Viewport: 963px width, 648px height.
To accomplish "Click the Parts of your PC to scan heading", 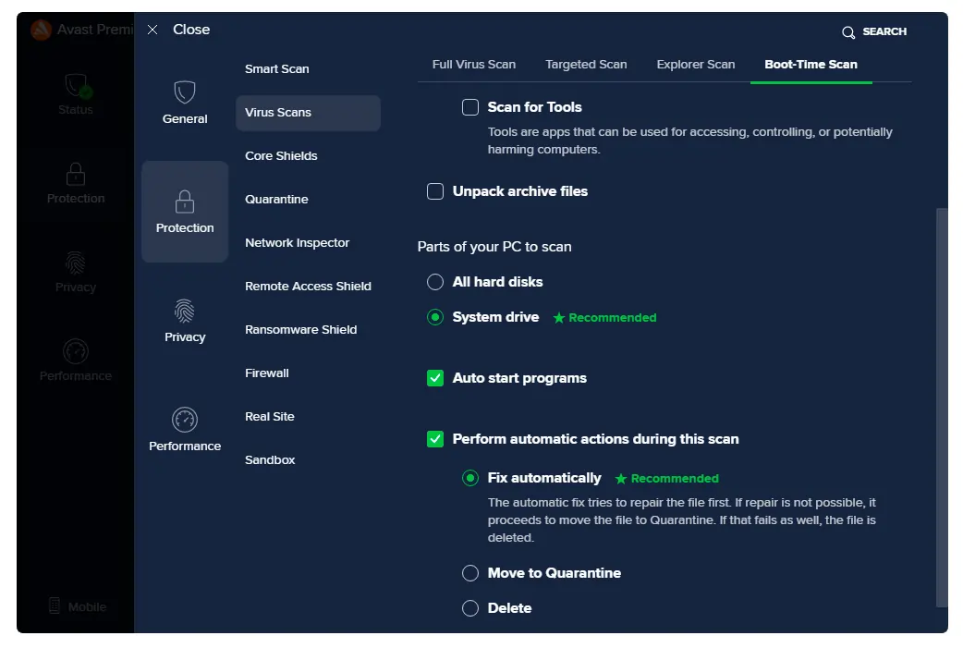I will click(494, 247).
